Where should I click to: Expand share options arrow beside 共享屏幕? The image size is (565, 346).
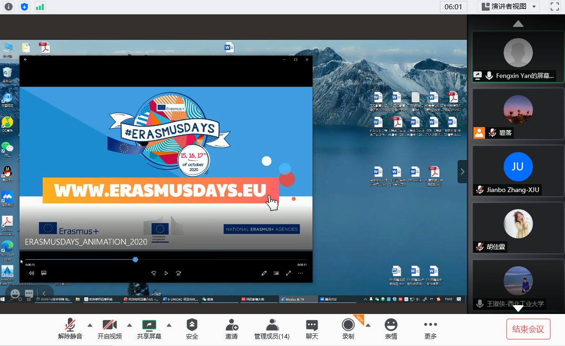[169, 325]
